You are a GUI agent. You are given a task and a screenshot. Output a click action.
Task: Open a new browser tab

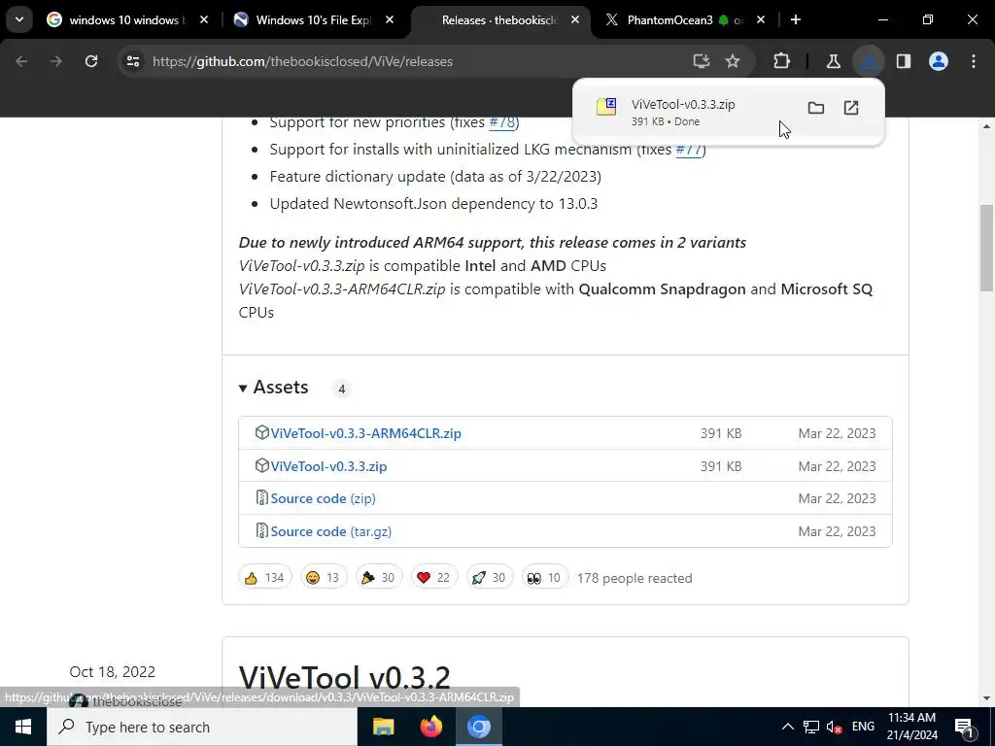[x=795, y=19]
